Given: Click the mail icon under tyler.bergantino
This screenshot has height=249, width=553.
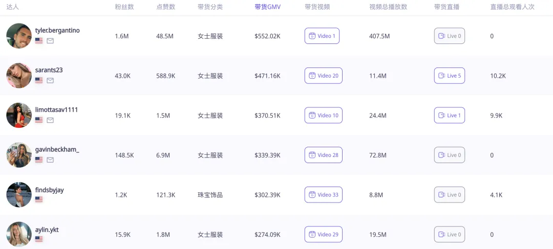Looking at the screenshot, I should (x=50, y=41).
